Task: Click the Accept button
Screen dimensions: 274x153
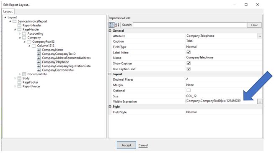Action: 127,145
